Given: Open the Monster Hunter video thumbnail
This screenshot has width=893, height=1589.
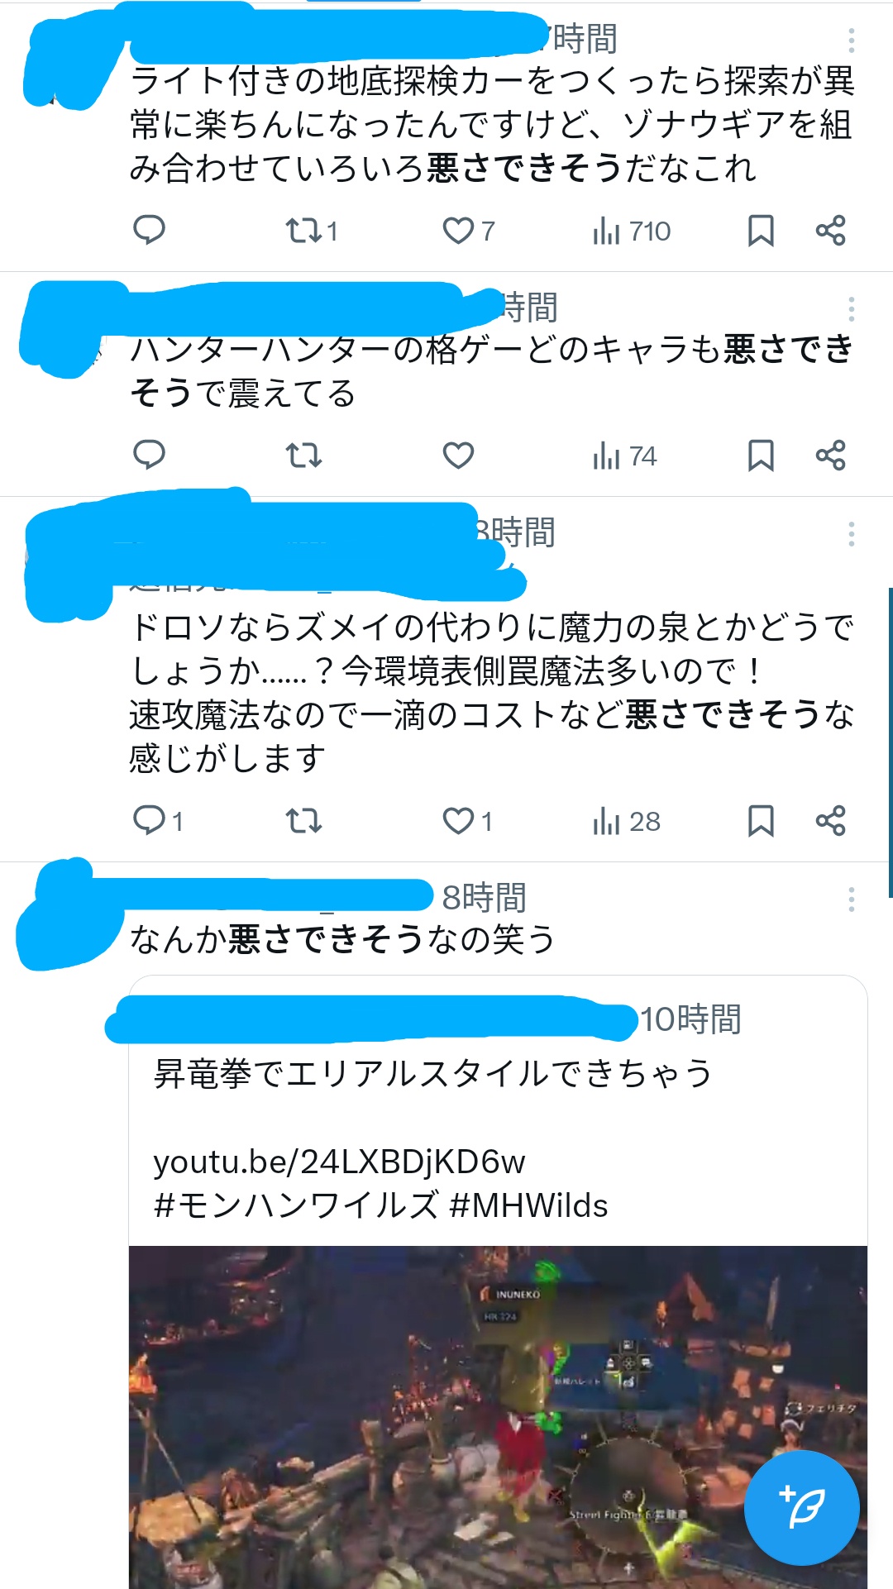Looking at the screenshot, I should coord(498,1417).
